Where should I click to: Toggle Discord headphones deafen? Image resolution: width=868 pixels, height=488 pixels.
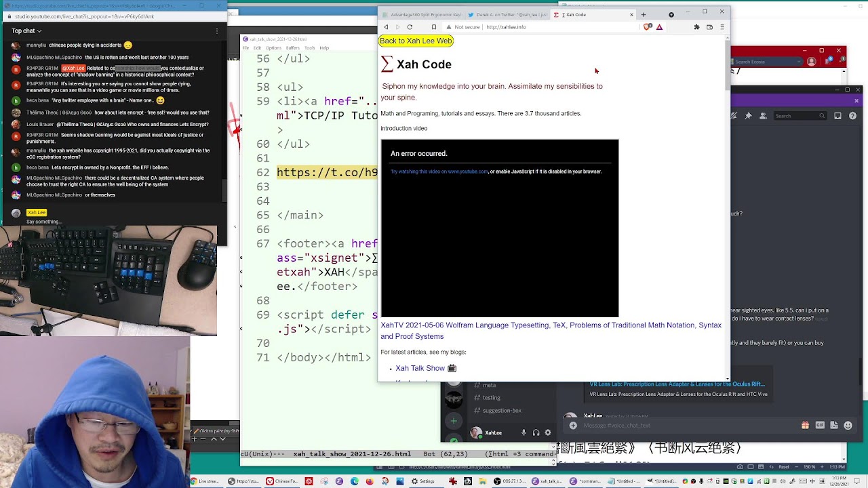tap(536, 432)
